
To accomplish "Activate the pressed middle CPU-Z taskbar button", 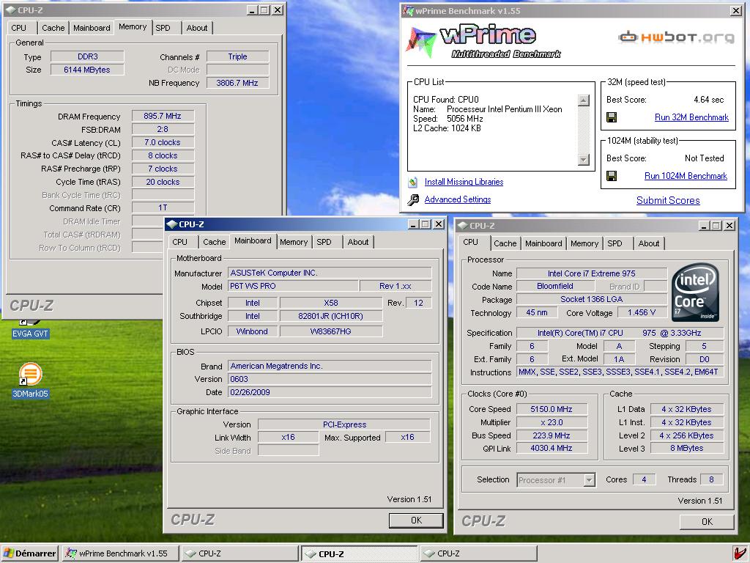I will [x=359, y=553].
